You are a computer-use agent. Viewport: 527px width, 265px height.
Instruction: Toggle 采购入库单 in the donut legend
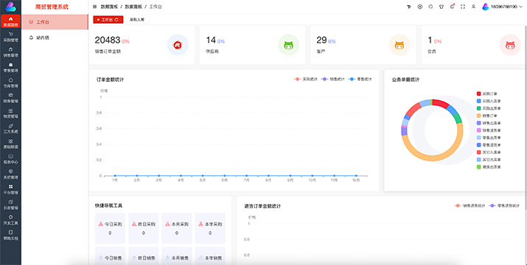pos(489,101)
